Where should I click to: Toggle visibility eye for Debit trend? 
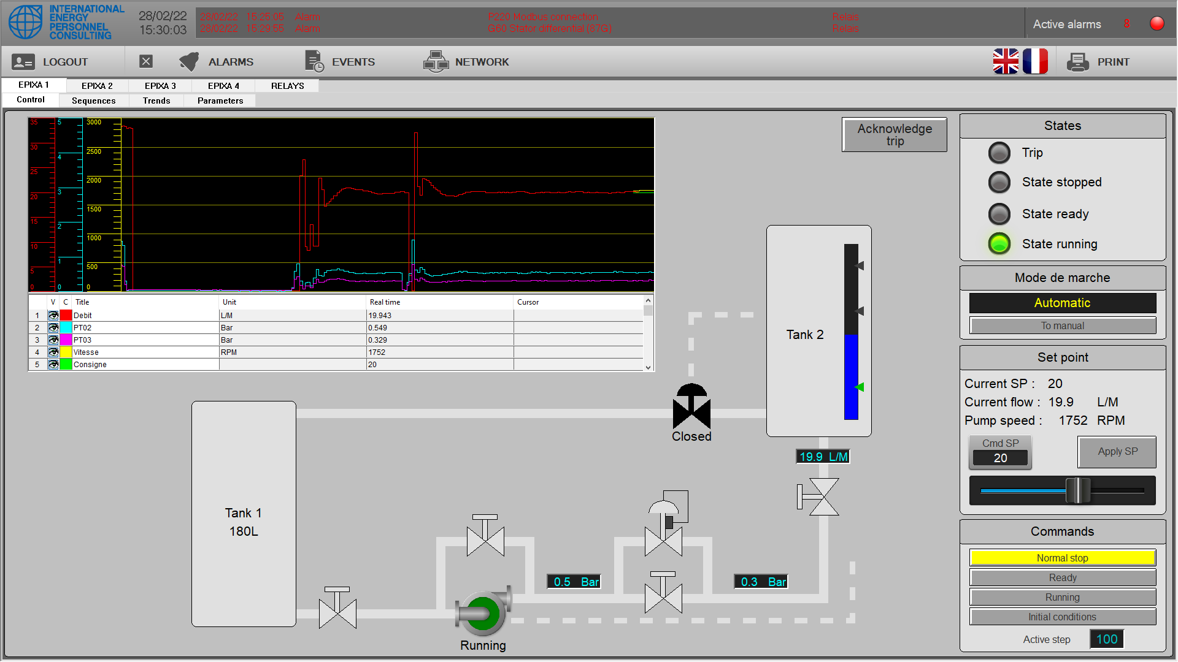point(53,316)
